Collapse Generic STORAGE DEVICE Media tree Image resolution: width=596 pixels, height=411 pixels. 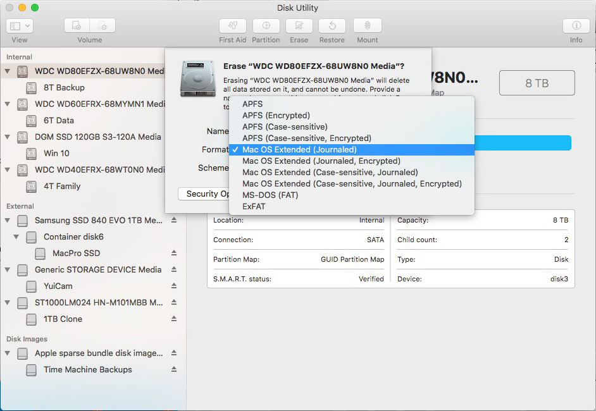click(7, 270)
